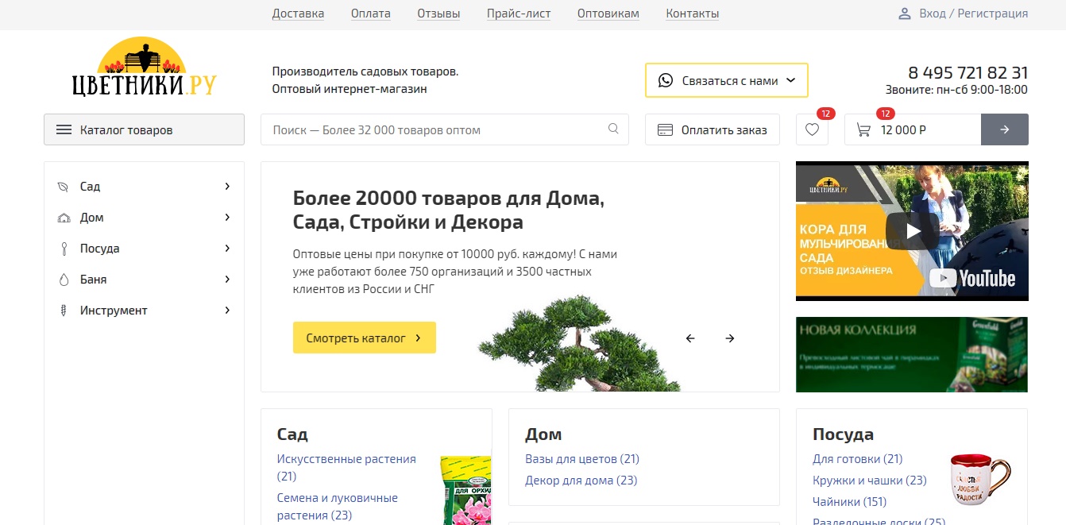This screenshot has height=525, width=1066.
Task: Click the Сад section heading
Action: (x=292, y=434)
